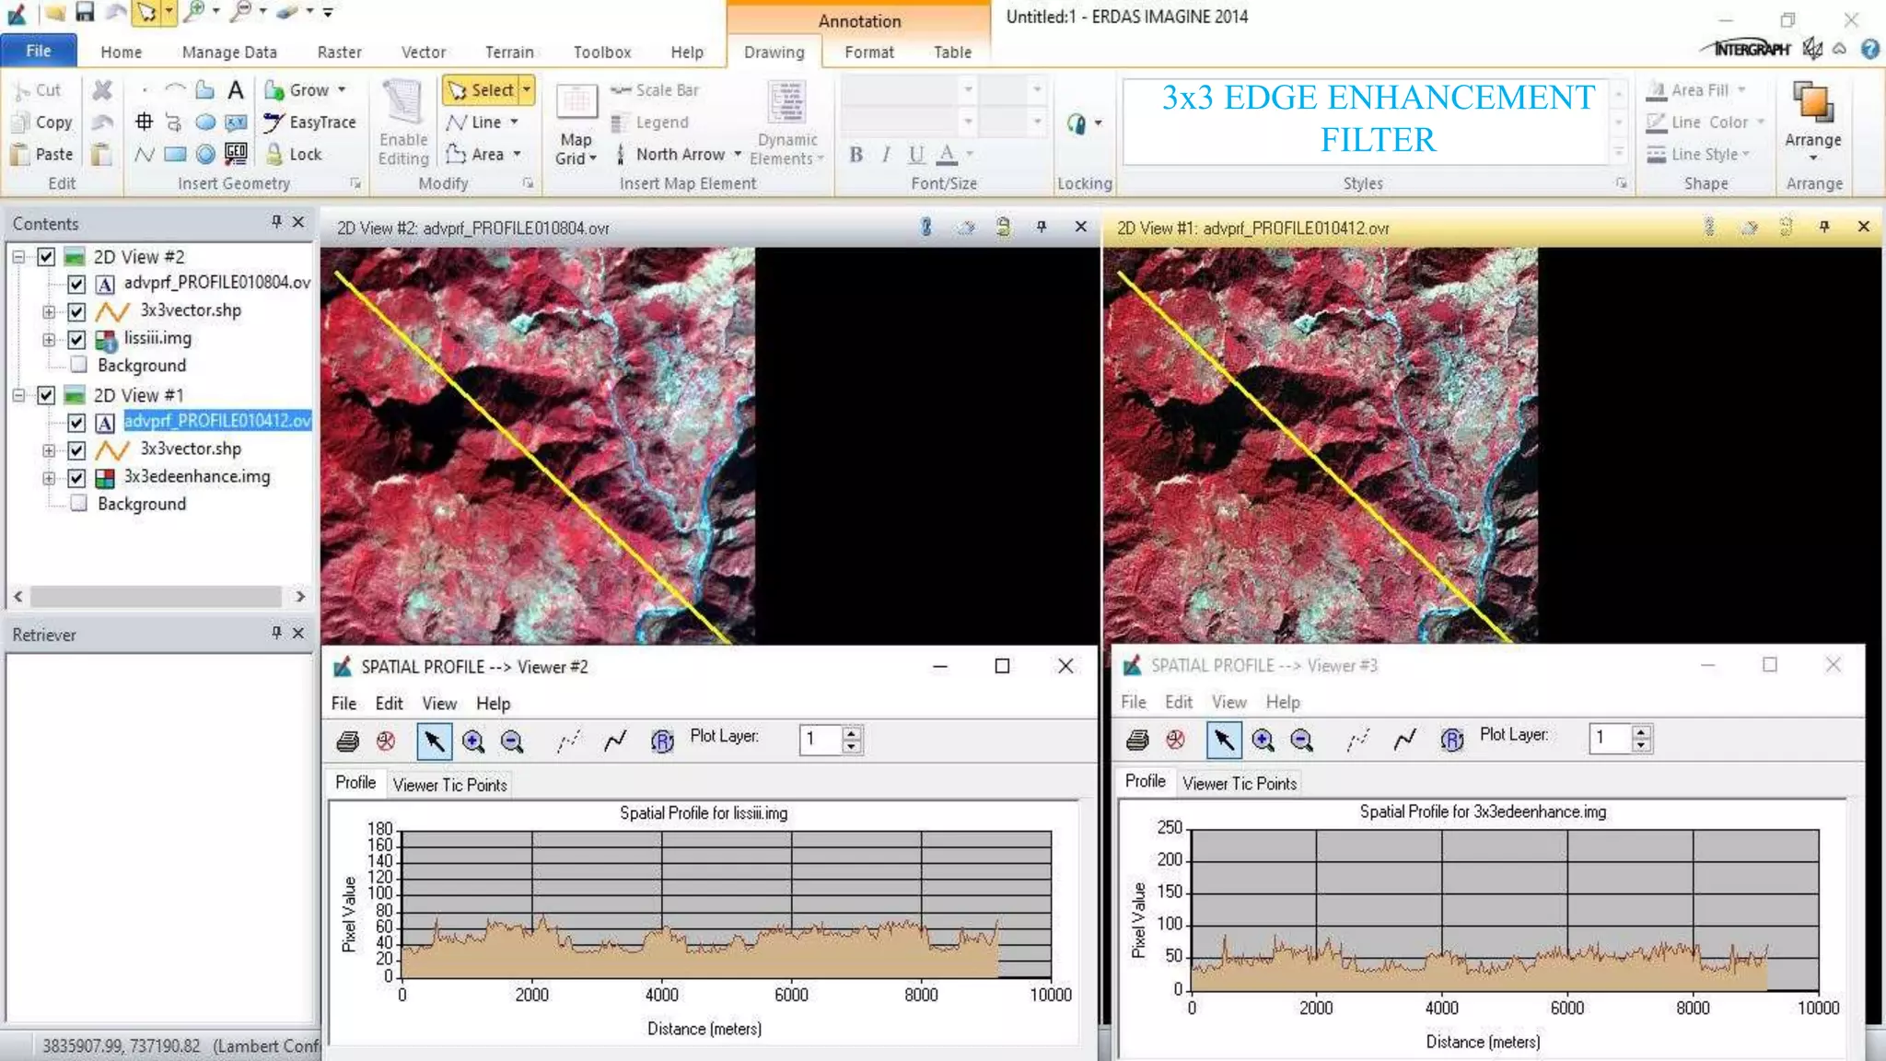Expand the North Arrow dropdown

738,155
